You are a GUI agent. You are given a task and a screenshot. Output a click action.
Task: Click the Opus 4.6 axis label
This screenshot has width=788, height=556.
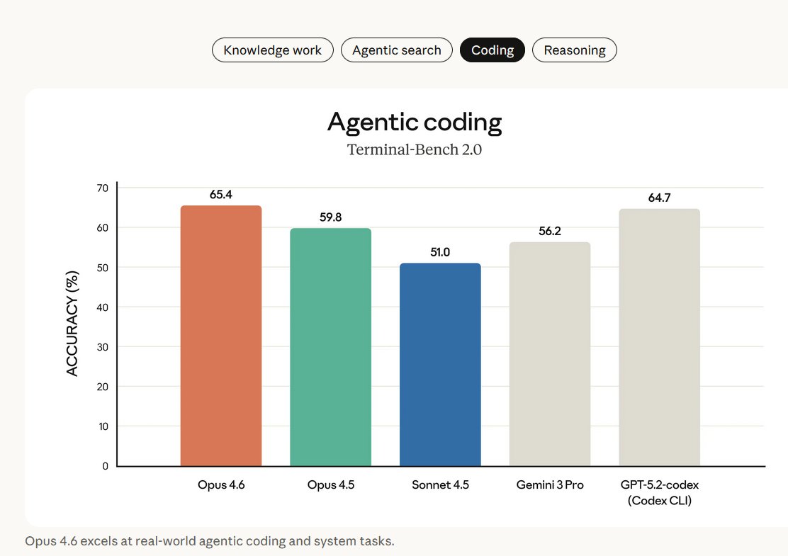[x=221, y=485]
